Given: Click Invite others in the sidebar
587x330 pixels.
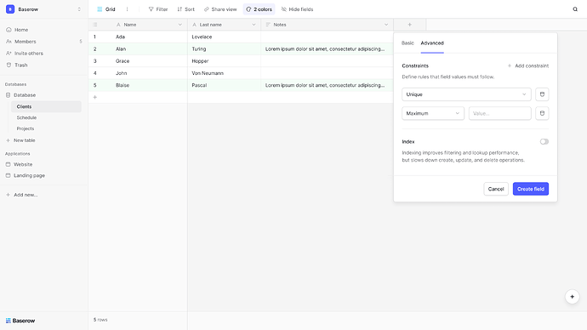Looking at the screenshot, I should pos(28,54).
